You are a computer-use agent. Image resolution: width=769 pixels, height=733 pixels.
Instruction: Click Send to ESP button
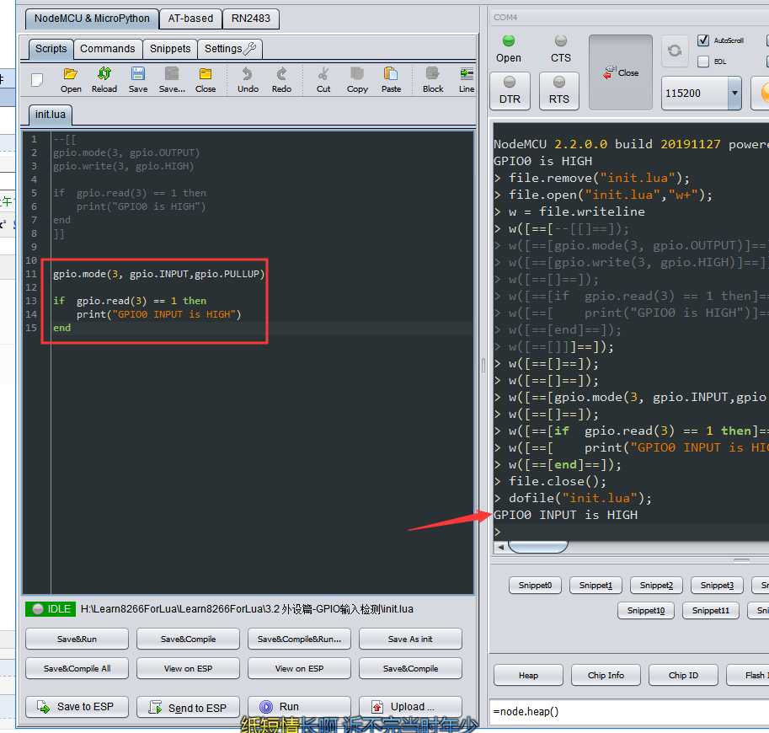189,707
